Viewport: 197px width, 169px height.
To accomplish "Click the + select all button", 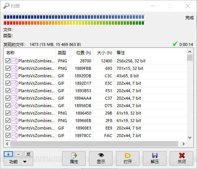I will [x=8, y=154].
